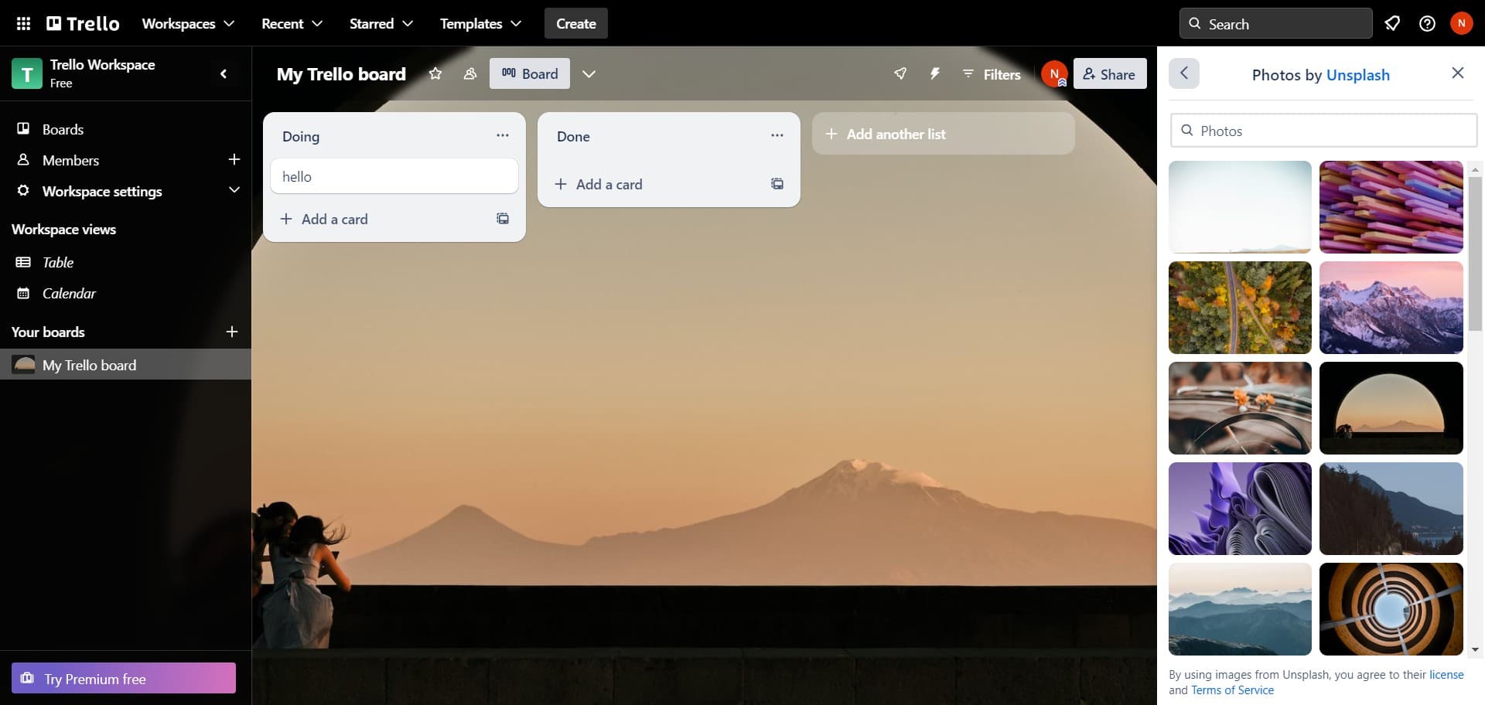The width and height of the screenshot is (1485, 705).
Task: Select the purple abstract Unsplash photo
Action: pyautogui.click(x=1239, y=508)
